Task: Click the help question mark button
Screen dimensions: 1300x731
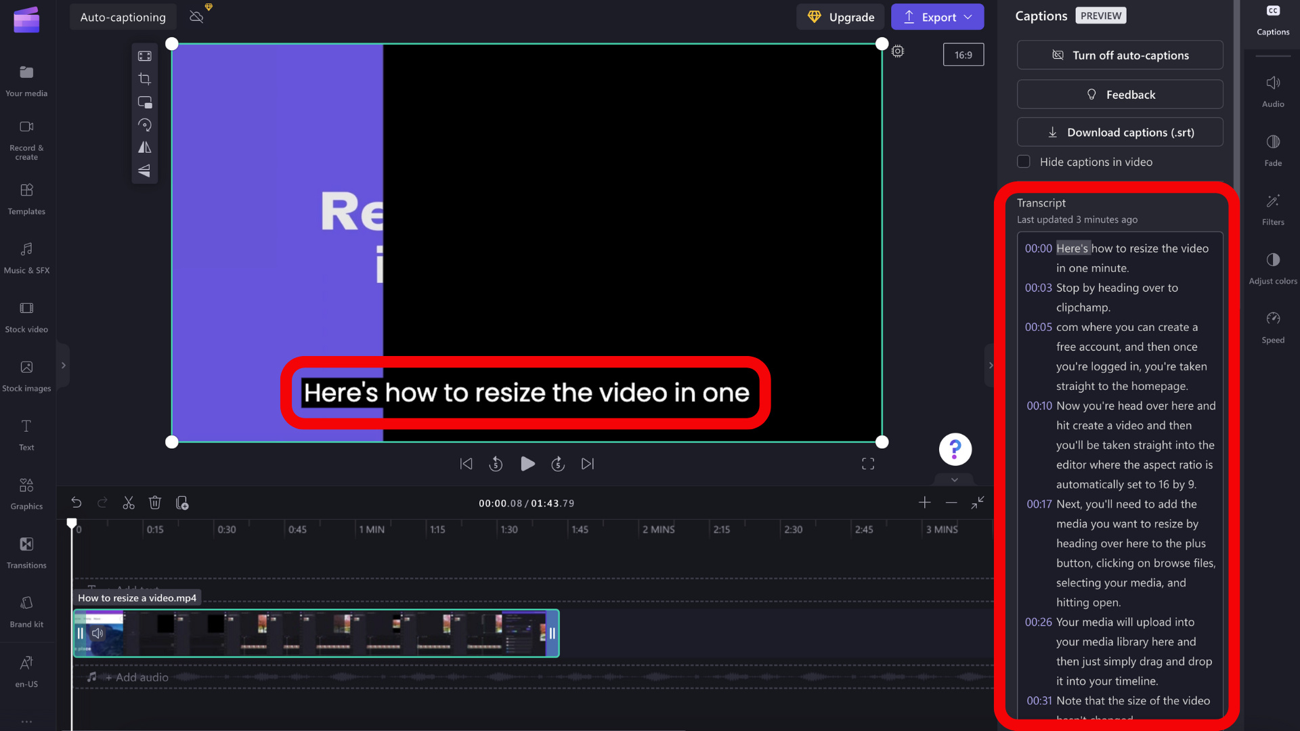Action: point(955,449)
